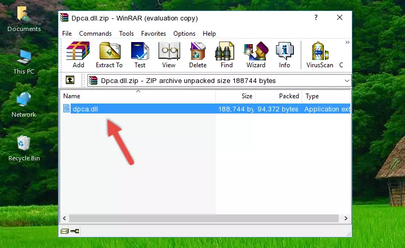Image resolution: width=405 pixels, height=248 pixels.
Task: Click the dpca.dll file icon
Action: point(66,109)
